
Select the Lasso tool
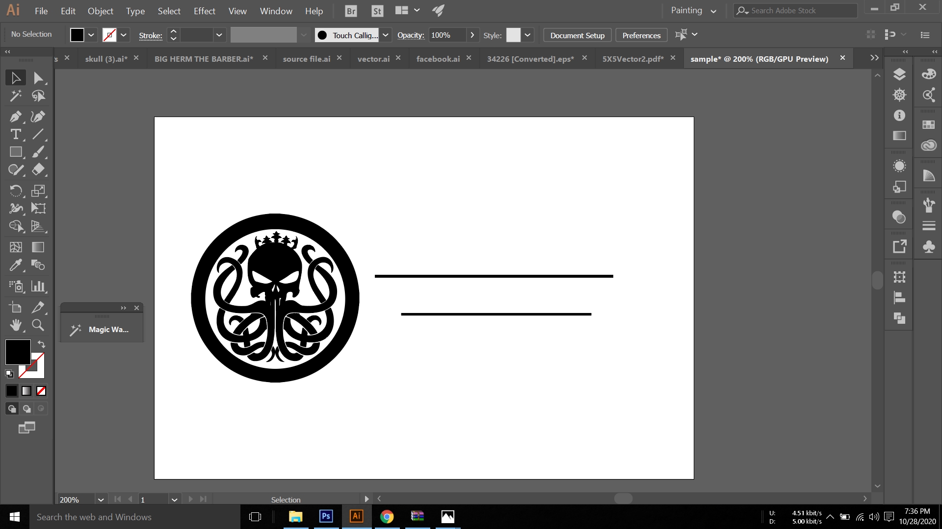pyautogui.click(x=38, y=96)
